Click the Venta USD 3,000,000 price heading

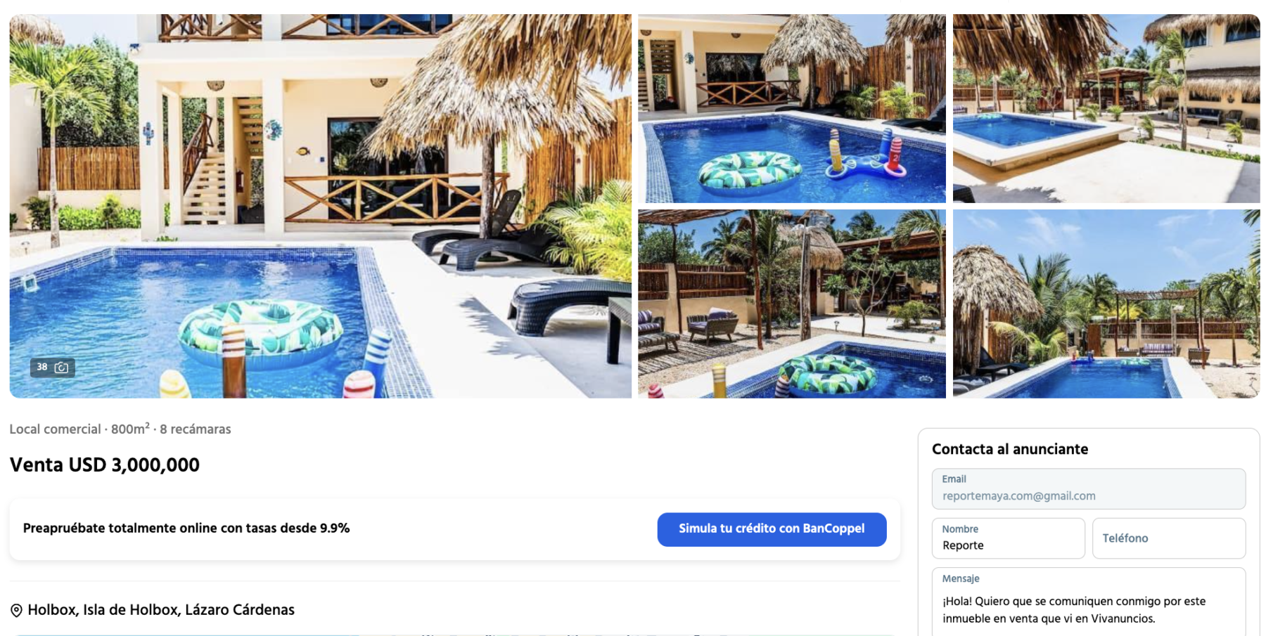(x=104, y=465)
